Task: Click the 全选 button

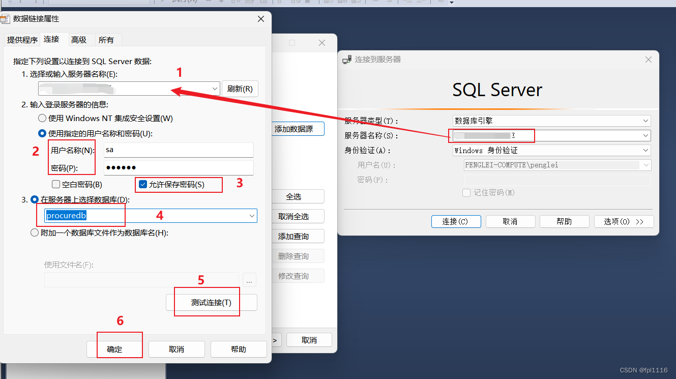Action: (x=298, y=196)
